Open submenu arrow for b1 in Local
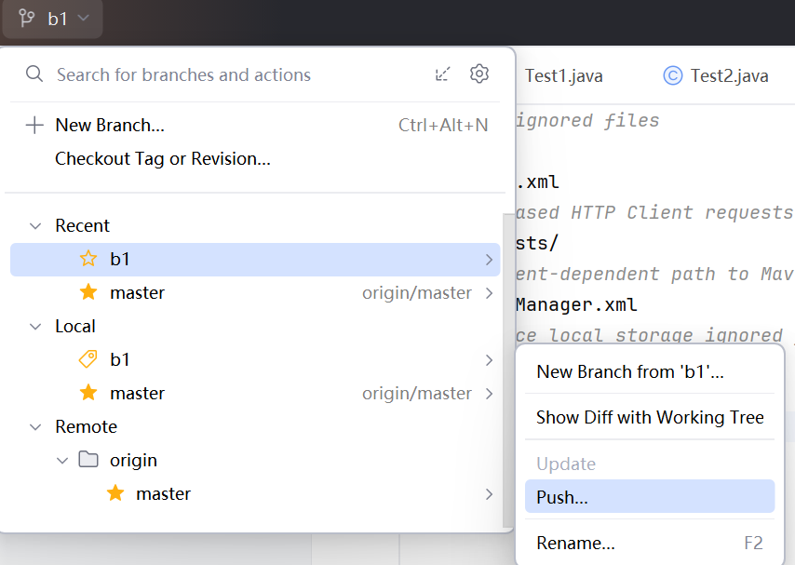795x565 pixels. click(x=489, y=360)
